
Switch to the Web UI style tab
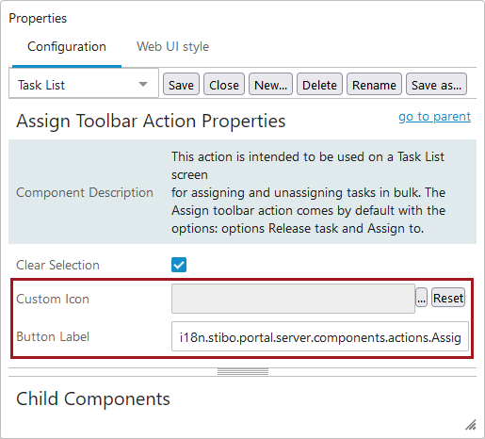tap(172, 47)
